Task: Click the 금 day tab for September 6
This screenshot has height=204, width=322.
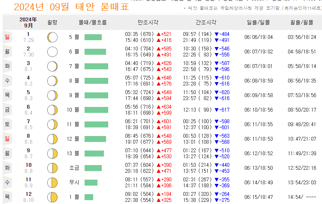Action: point(7,109)
